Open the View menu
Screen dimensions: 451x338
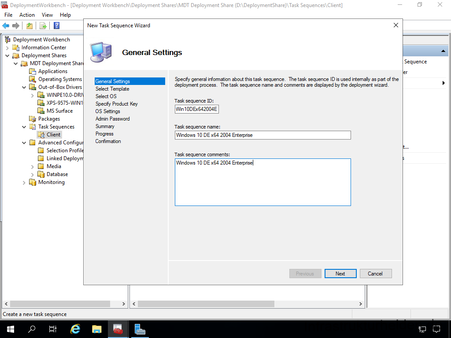(47, 15)
